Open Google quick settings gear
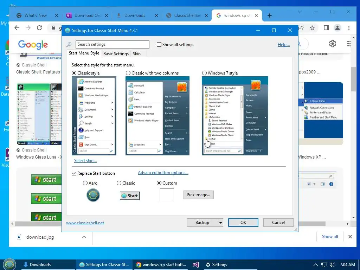 coord(333,43)
